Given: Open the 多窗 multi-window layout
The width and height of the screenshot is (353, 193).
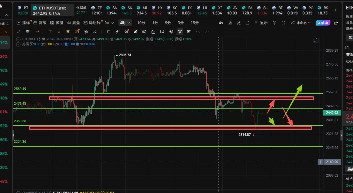Looking at the screenshot, I should [57, 23].
